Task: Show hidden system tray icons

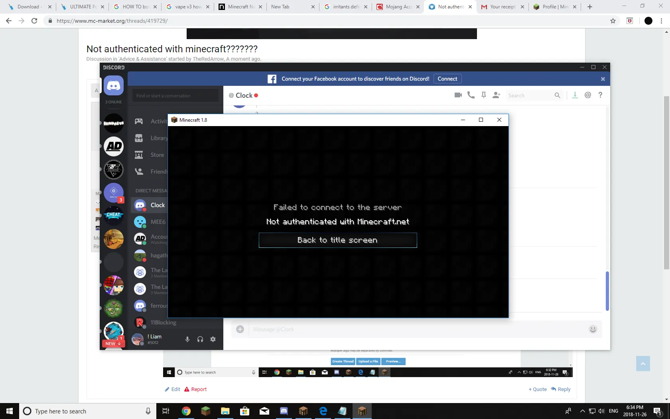Action: point(582,411)
